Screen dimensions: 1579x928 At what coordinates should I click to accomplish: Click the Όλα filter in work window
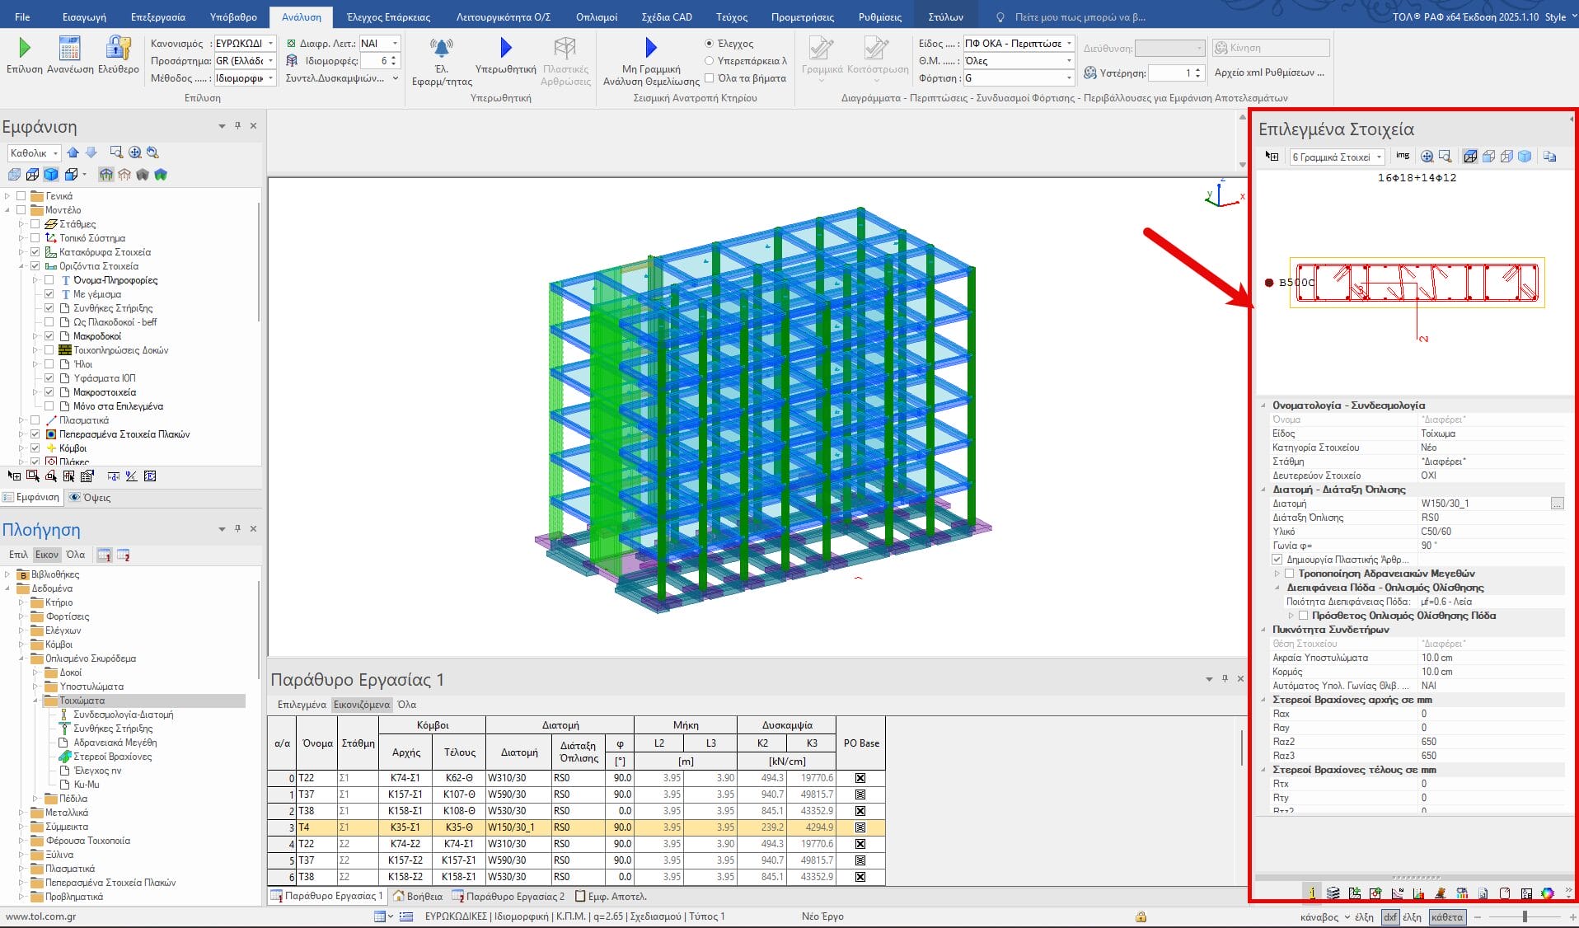407,705
